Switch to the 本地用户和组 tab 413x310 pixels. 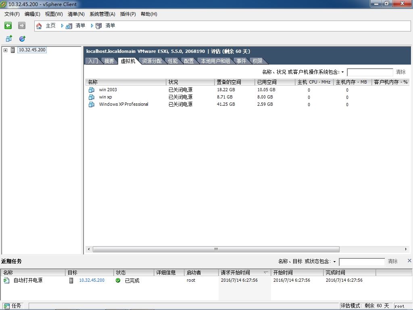click(215, 61)
